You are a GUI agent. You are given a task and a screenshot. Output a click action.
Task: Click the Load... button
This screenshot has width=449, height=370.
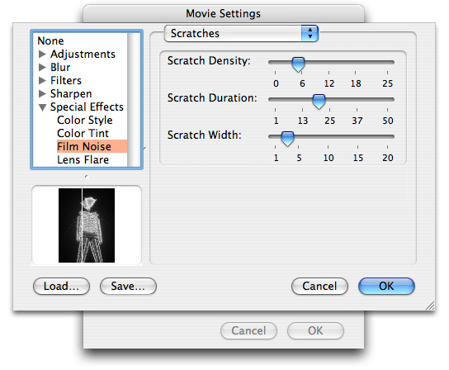click(61, 286)
